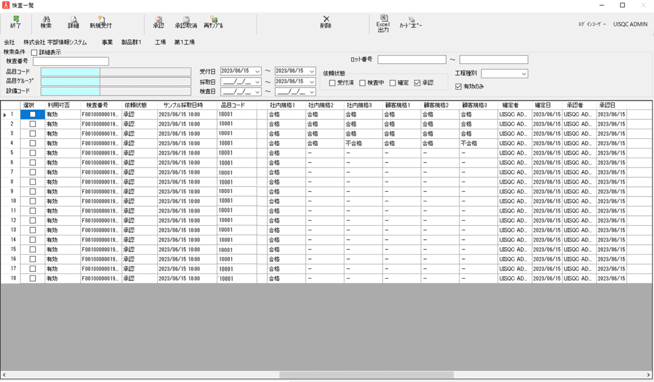This screenshot has width=654, height=382.
Task: Click the ハードコピー hard copy icon
Action: pyautogui.click(x=411, y=22)
